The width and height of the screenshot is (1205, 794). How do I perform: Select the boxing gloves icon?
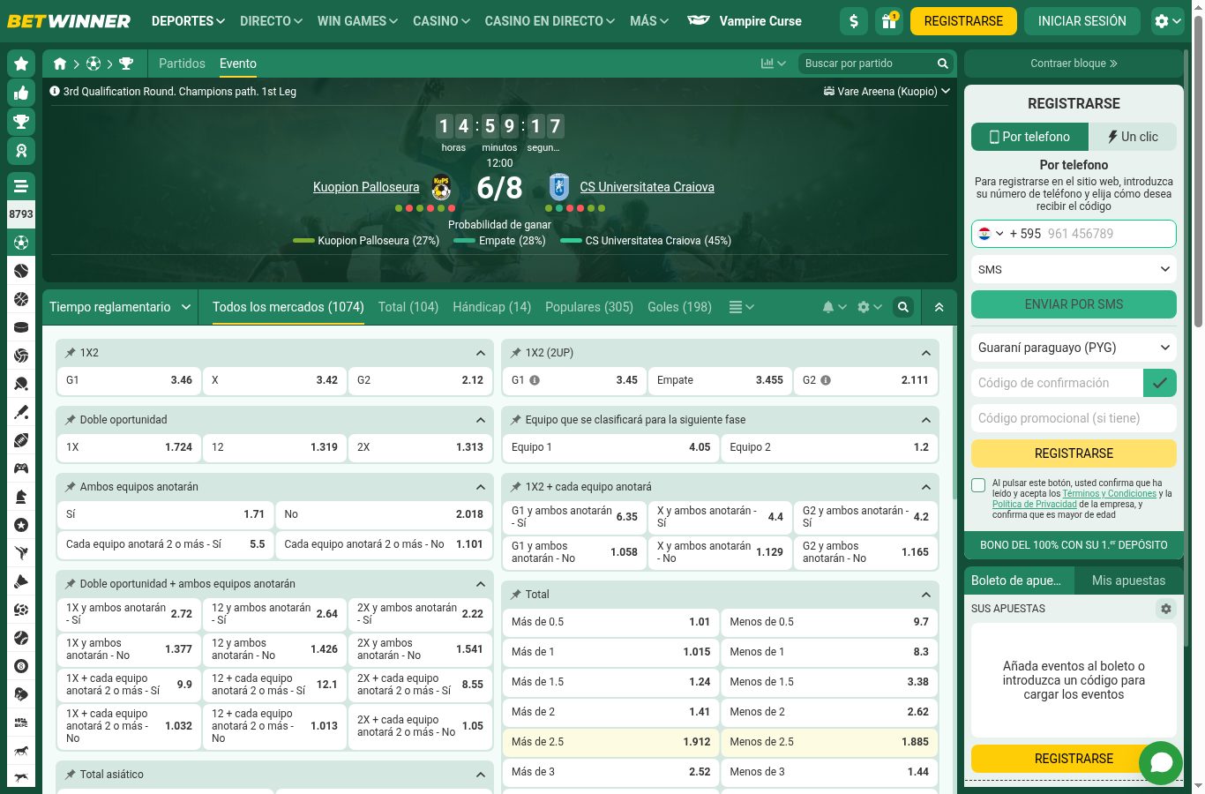pyautogui.click(x=21, y=694)
